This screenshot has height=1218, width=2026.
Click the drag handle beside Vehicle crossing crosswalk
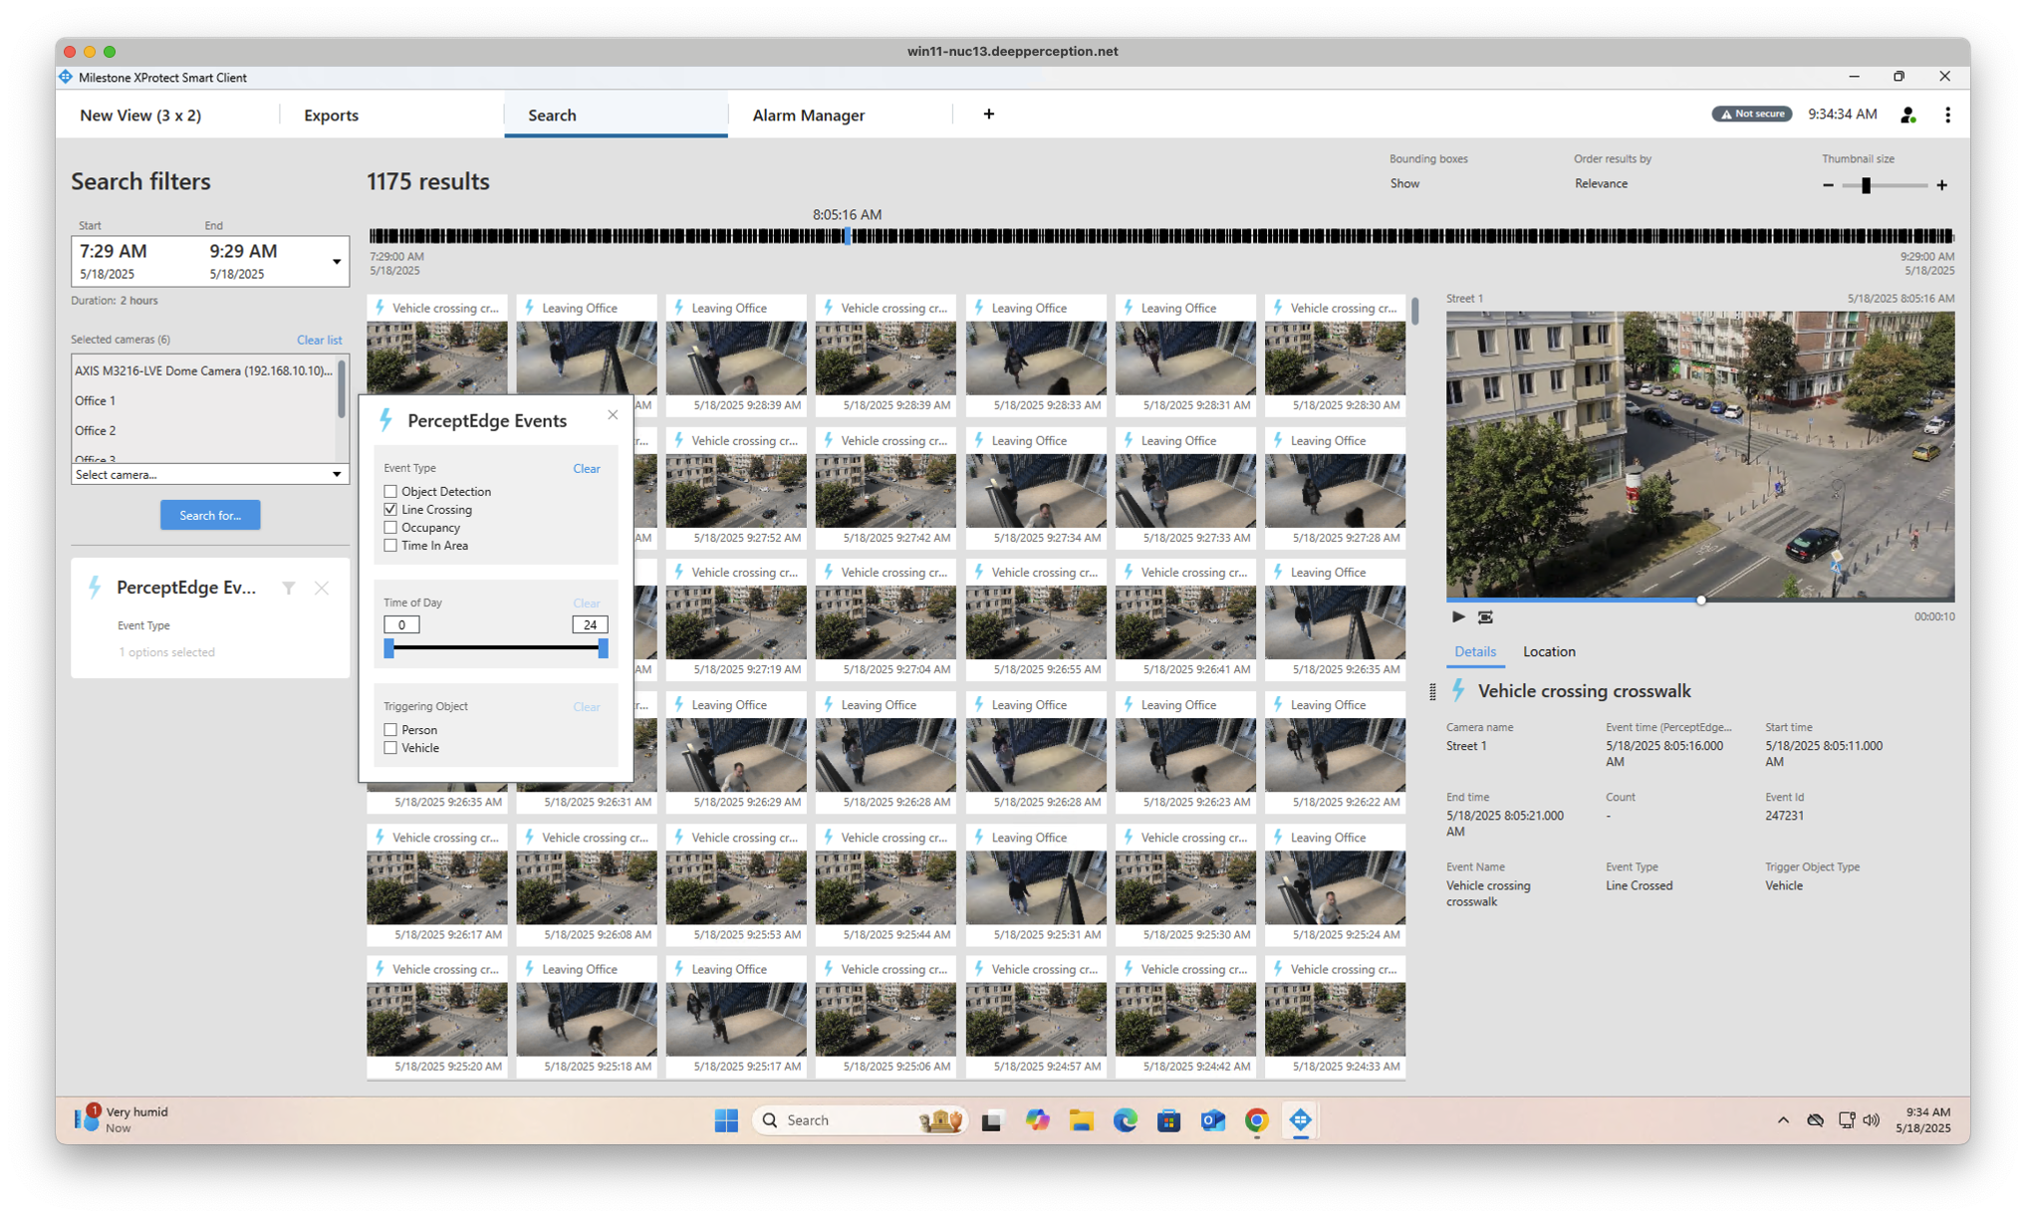(x=1432, y=691)
